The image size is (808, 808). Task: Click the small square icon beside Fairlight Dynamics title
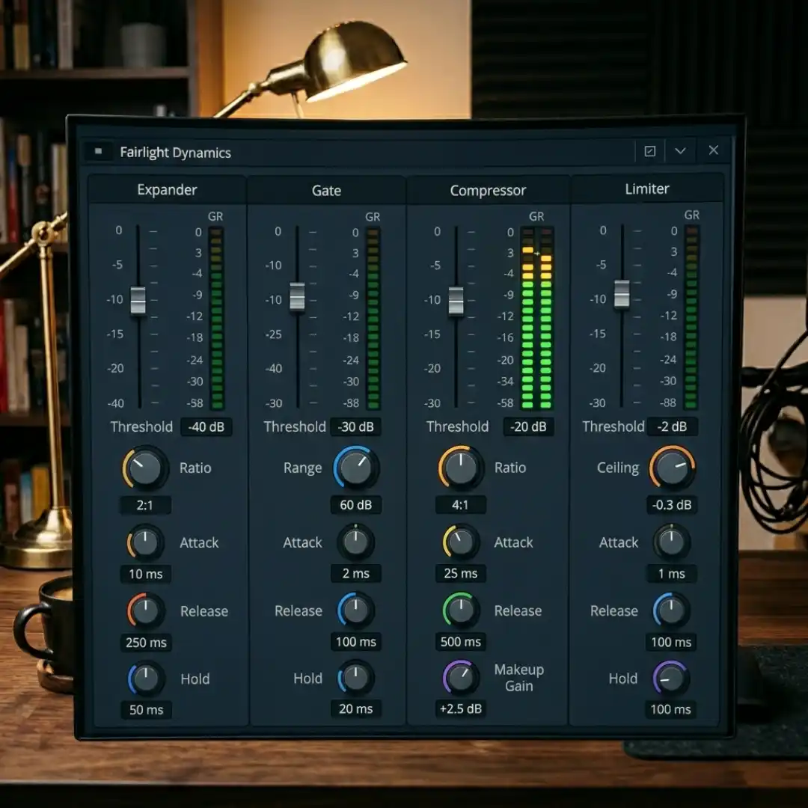(x=98, y=151)
